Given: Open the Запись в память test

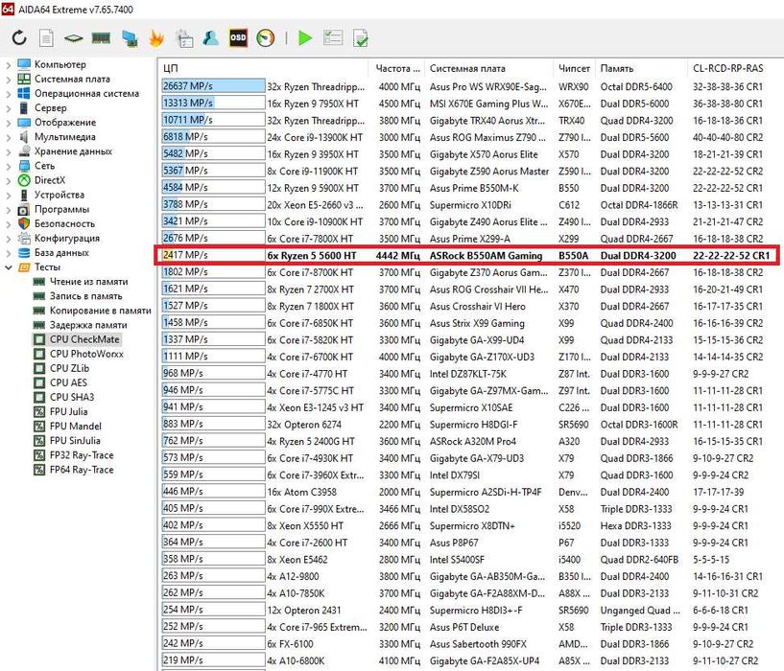Looking at the screenshot, I should (85, 296).
